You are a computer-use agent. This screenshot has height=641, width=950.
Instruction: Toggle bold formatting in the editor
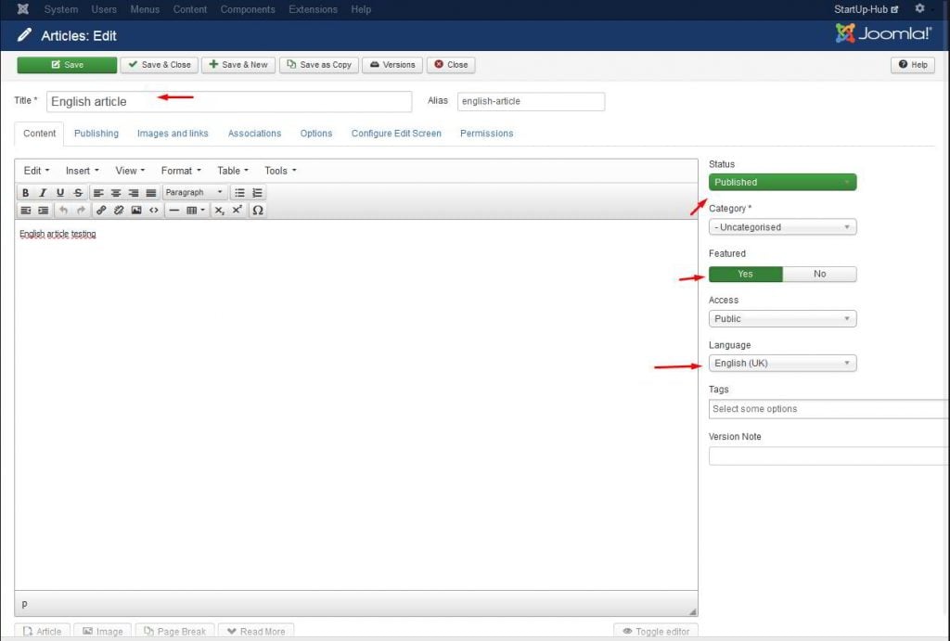[26, 193]
